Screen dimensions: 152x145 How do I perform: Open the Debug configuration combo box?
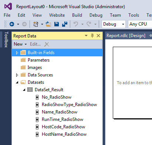coord(114,24)
